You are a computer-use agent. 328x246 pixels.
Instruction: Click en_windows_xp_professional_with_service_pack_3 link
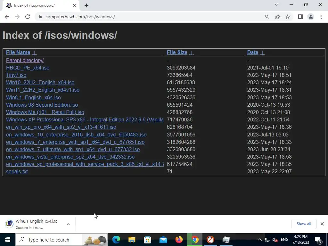(x=85, y=164)
